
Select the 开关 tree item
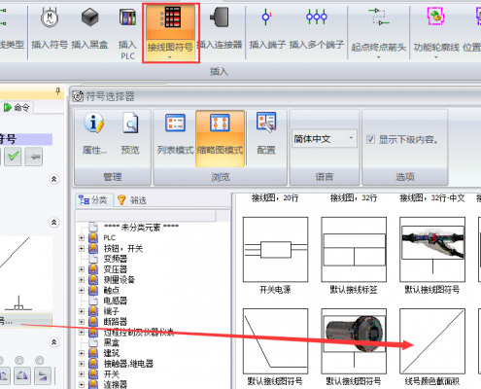point(112,374)
